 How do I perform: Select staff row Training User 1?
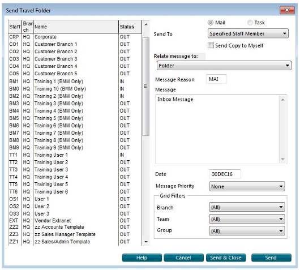point(75,155)
